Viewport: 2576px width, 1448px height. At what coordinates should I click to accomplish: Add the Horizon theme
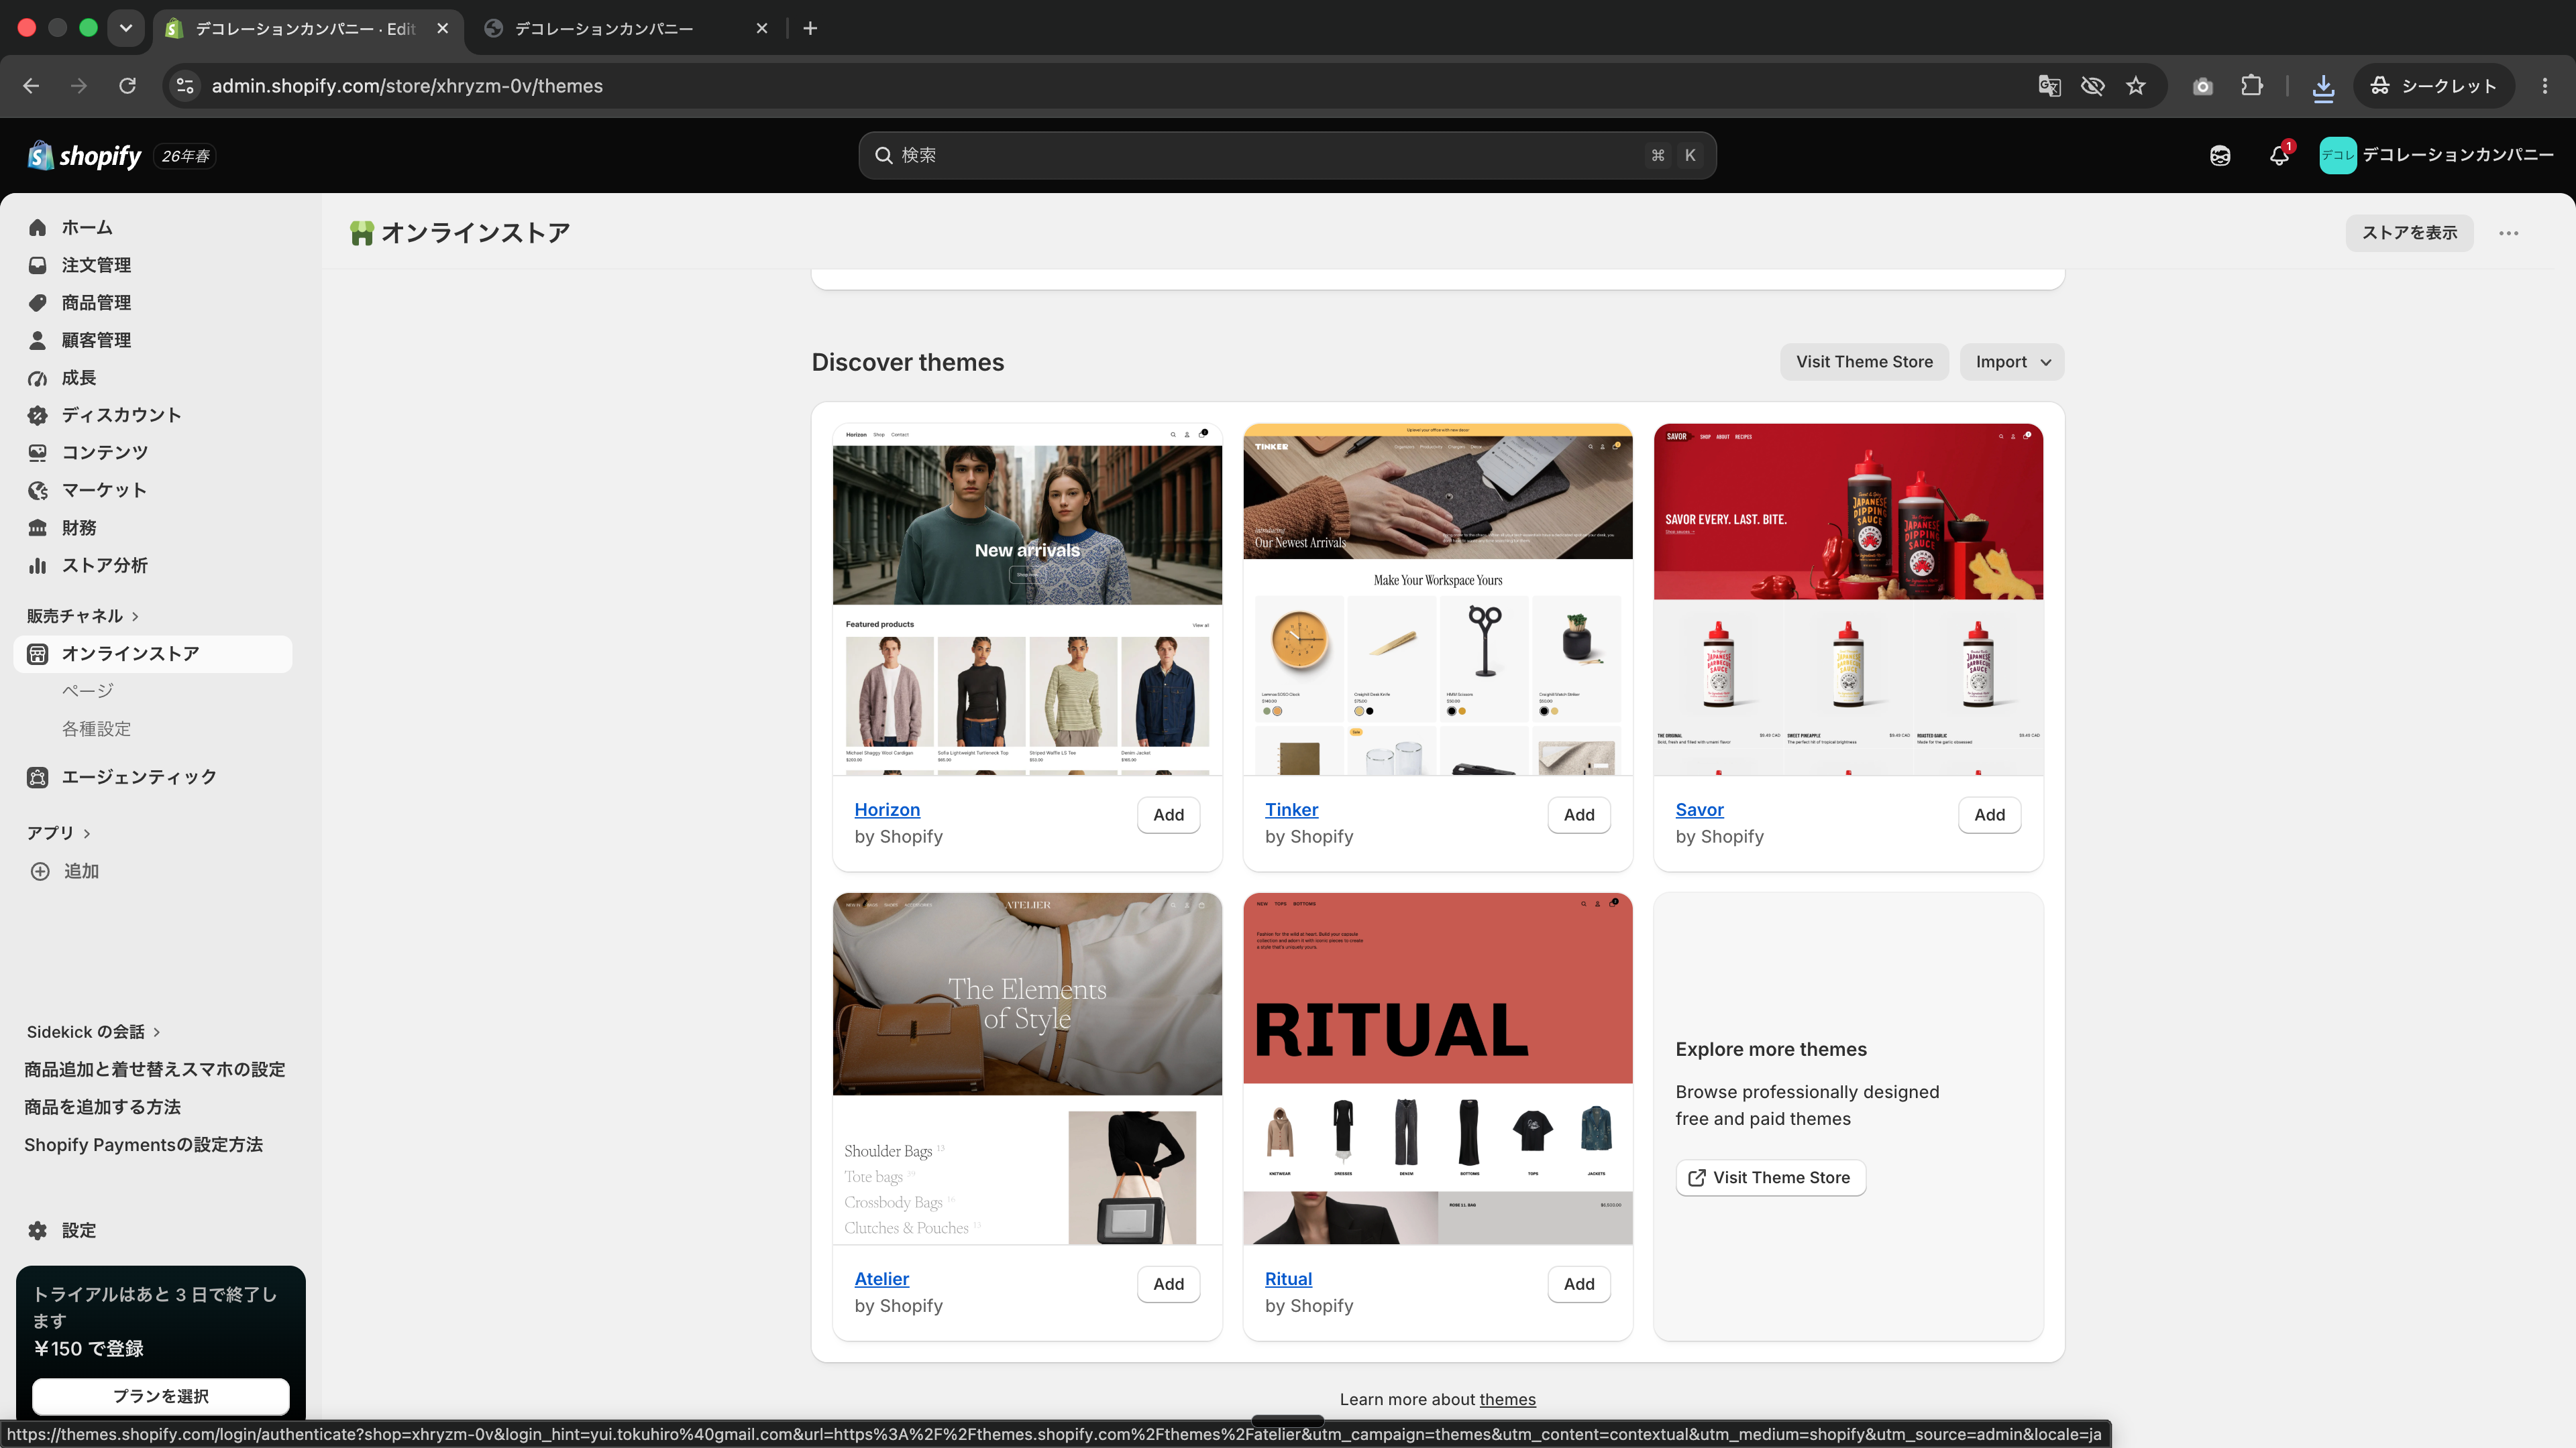(1168, 815)
